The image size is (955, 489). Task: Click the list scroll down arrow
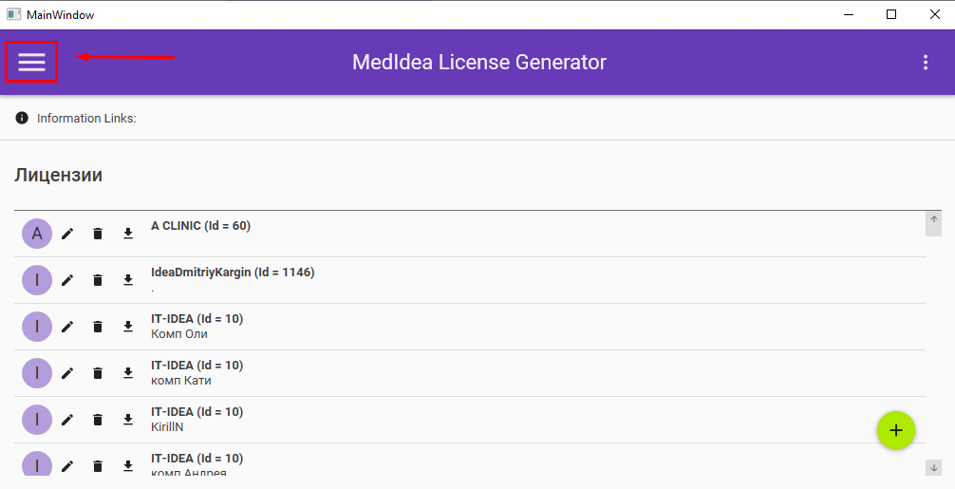[x=934, y=468]
